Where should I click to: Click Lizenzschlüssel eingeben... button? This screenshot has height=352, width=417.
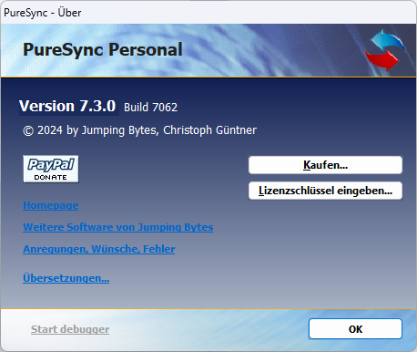tap(325, 191)
